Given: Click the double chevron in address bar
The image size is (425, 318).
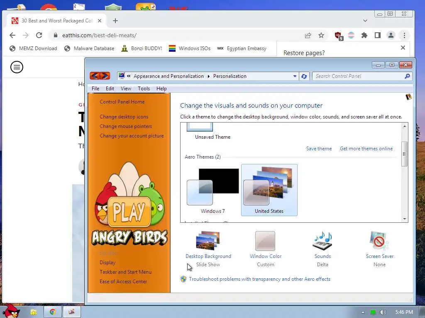Looking at the screenshot, I should (x=129, y=76).
